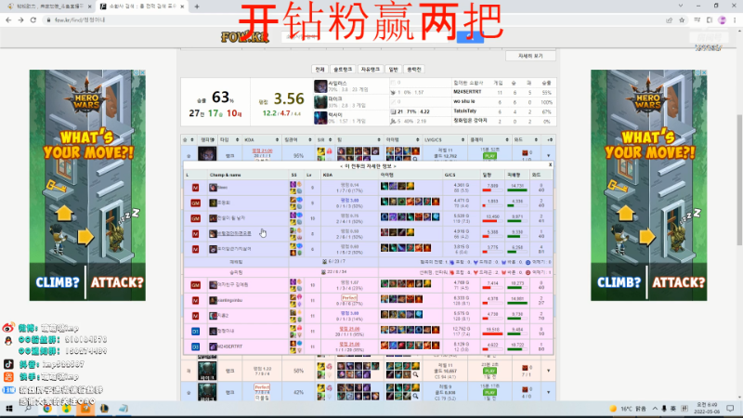Click the 자세히 보기 button
The width and height of the screenshot is (743, 418).
click(530, 56)
